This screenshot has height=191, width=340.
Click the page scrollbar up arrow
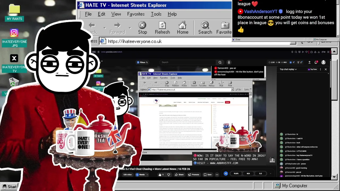click(x=334, y=51)
